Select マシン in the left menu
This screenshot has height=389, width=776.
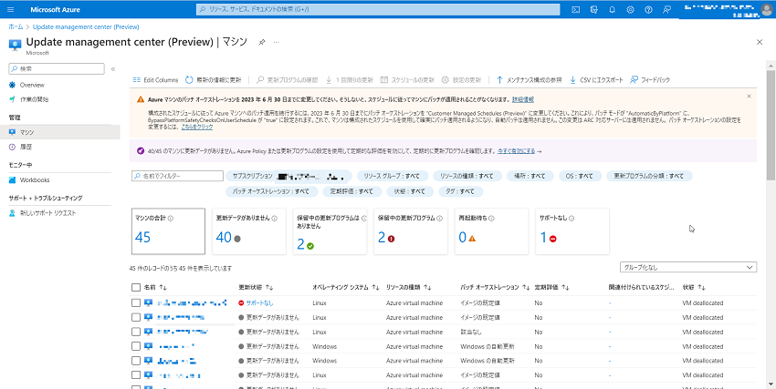point(60,132)
